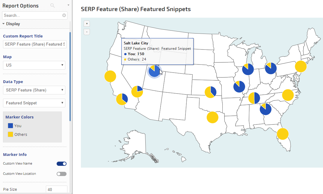Zoom out of the map with minus button
Screen dimensions: 323x194
(87, 31)
